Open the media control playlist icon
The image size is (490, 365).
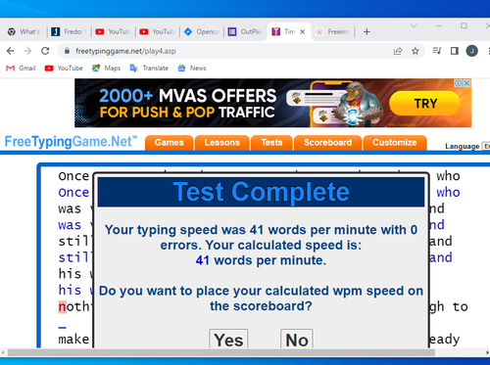437,51
